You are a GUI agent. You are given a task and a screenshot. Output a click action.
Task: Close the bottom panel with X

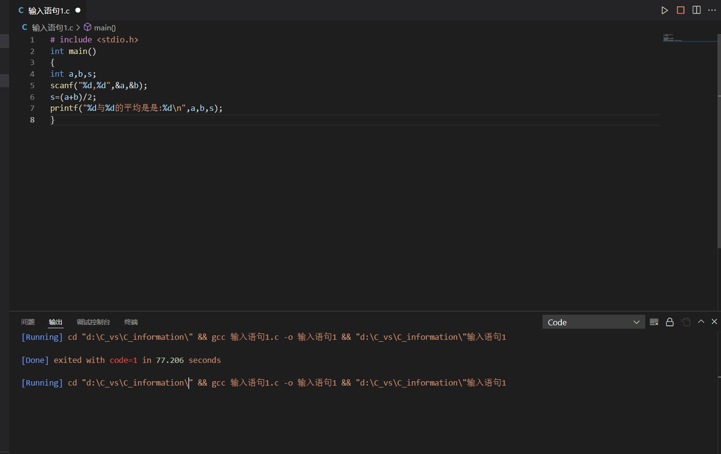pyautogui.click(x=714, y=321)
